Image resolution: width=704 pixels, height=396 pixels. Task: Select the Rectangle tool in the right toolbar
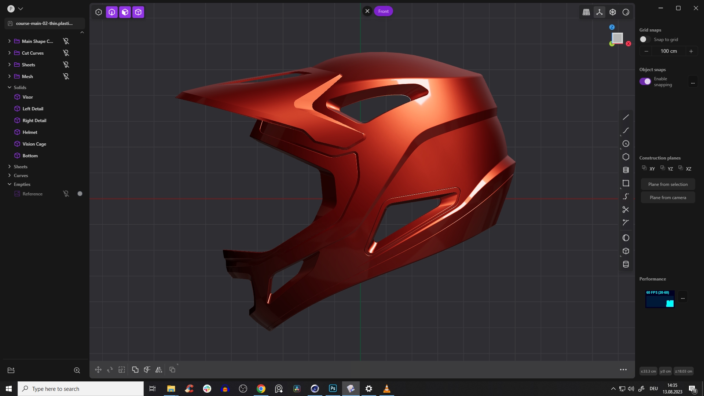tap(626, 183)
